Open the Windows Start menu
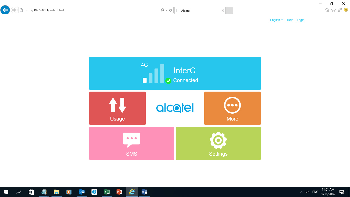 6,192
